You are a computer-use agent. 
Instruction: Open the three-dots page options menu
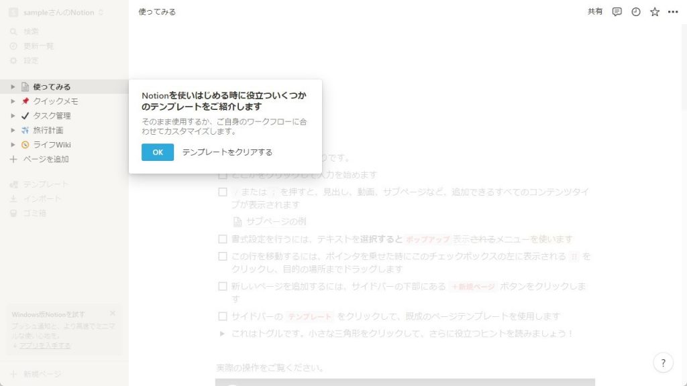pyautogui.click(x=673, y=12)
